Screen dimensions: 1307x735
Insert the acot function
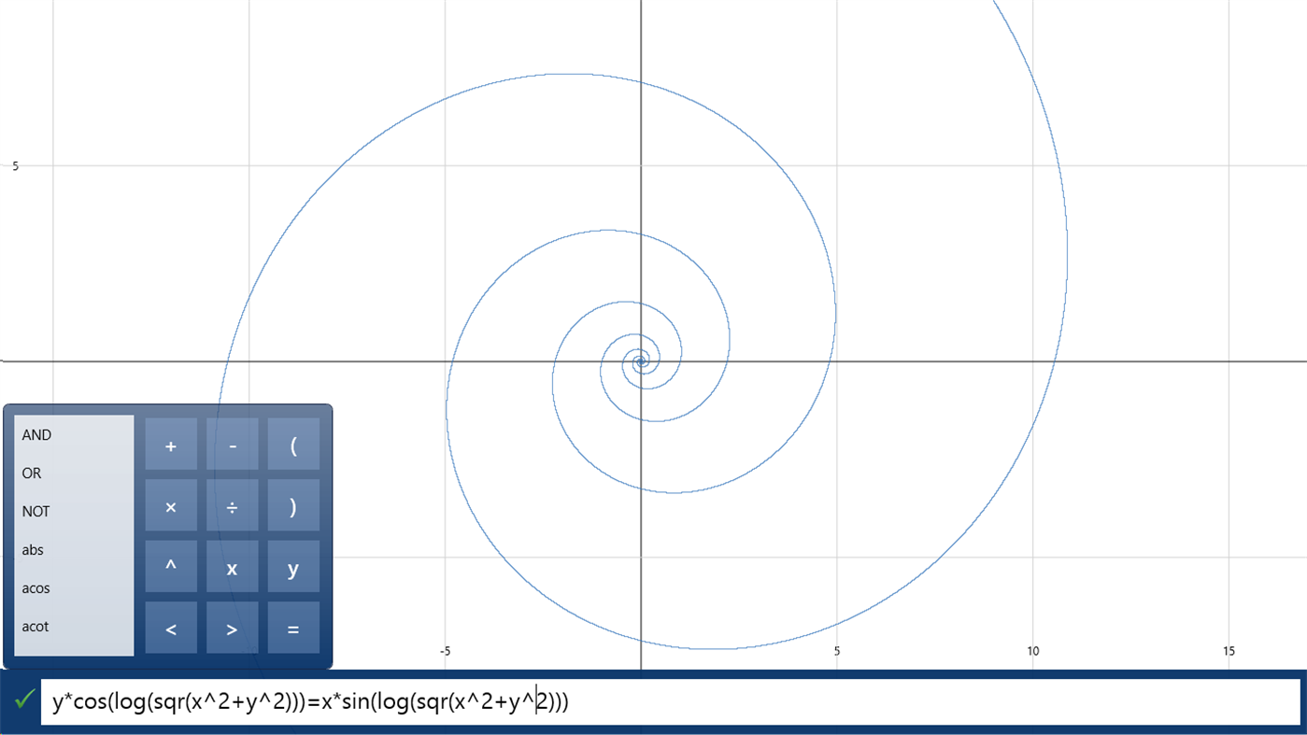pos(36,626)
